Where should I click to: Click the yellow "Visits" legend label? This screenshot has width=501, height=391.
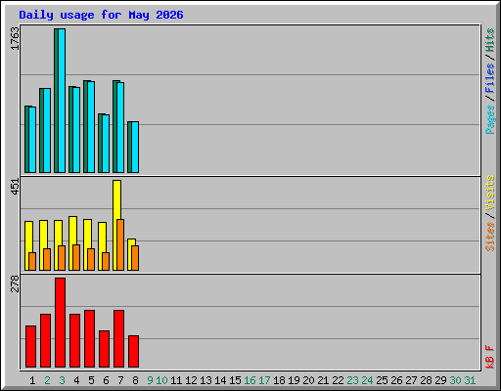tap(490, 193)
